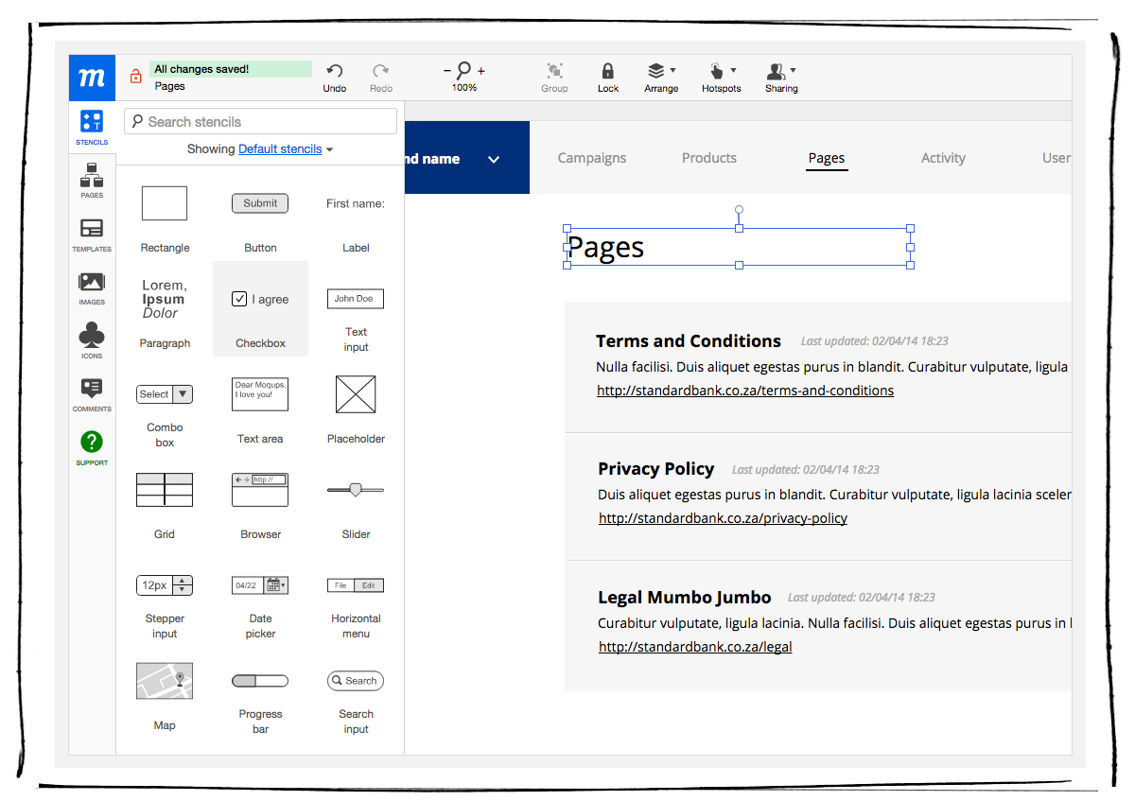Open the Pages sidebar panel
This screenshot has height=801, width=1135.
click(x=92, y=181)
